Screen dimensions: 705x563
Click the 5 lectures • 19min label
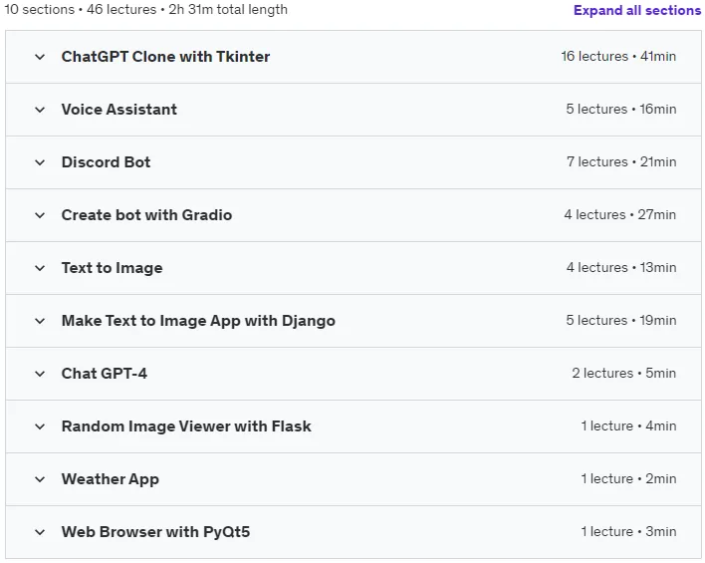pyautogui.click(x=621, y=320)
